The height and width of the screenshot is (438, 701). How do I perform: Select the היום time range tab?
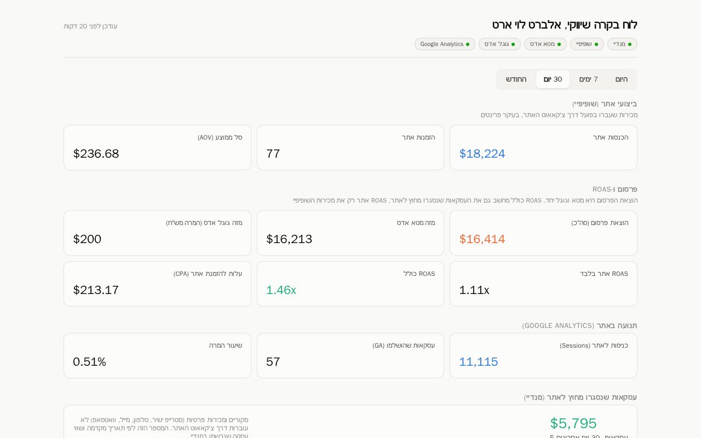[621, 79]
